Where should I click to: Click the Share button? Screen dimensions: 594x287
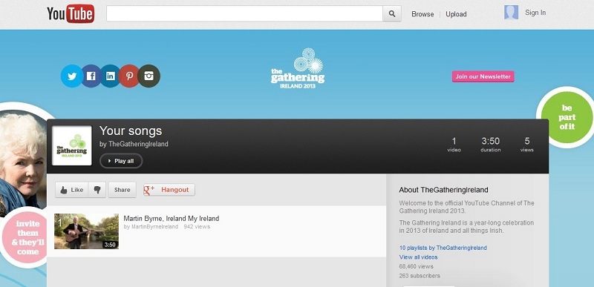point(122,190)
